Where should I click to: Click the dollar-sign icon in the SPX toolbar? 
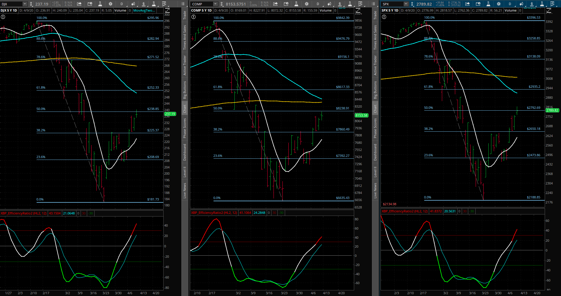click(532, 4)
